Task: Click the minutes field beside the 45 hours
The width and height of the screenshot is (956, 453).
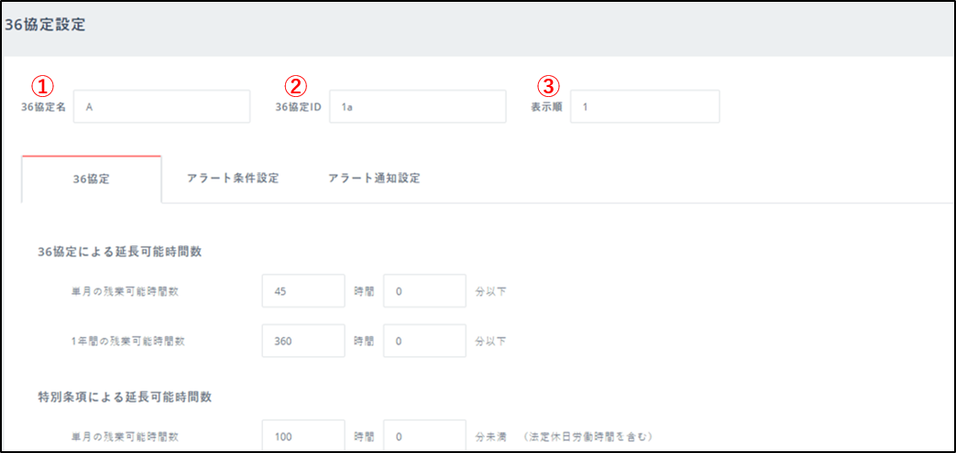Action: (424, 291)
